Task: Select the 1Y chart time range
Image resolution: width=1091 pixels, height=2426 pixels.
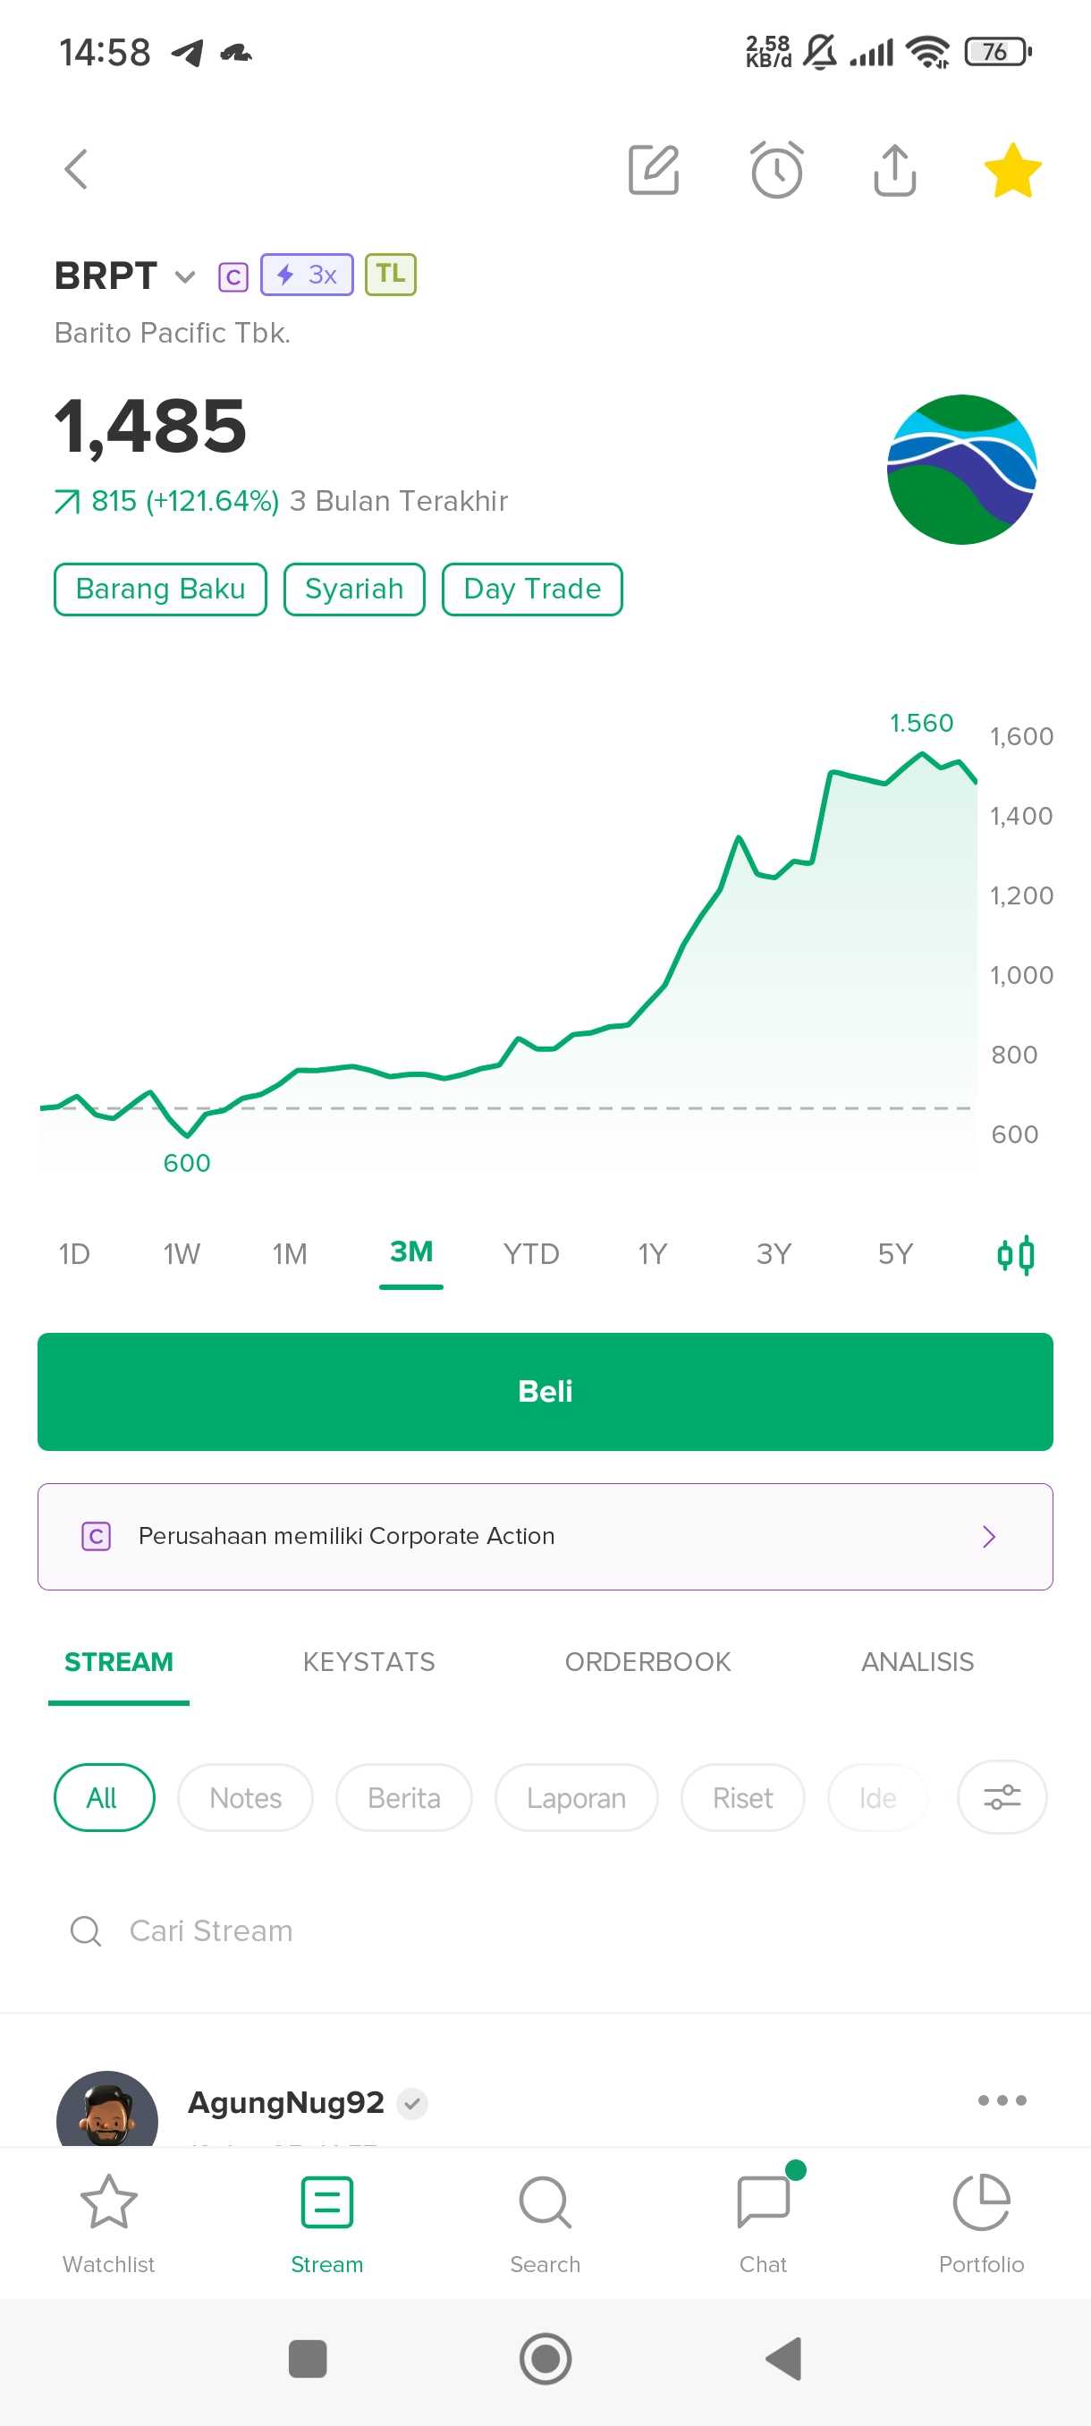Action: [x=652, y=1254]
